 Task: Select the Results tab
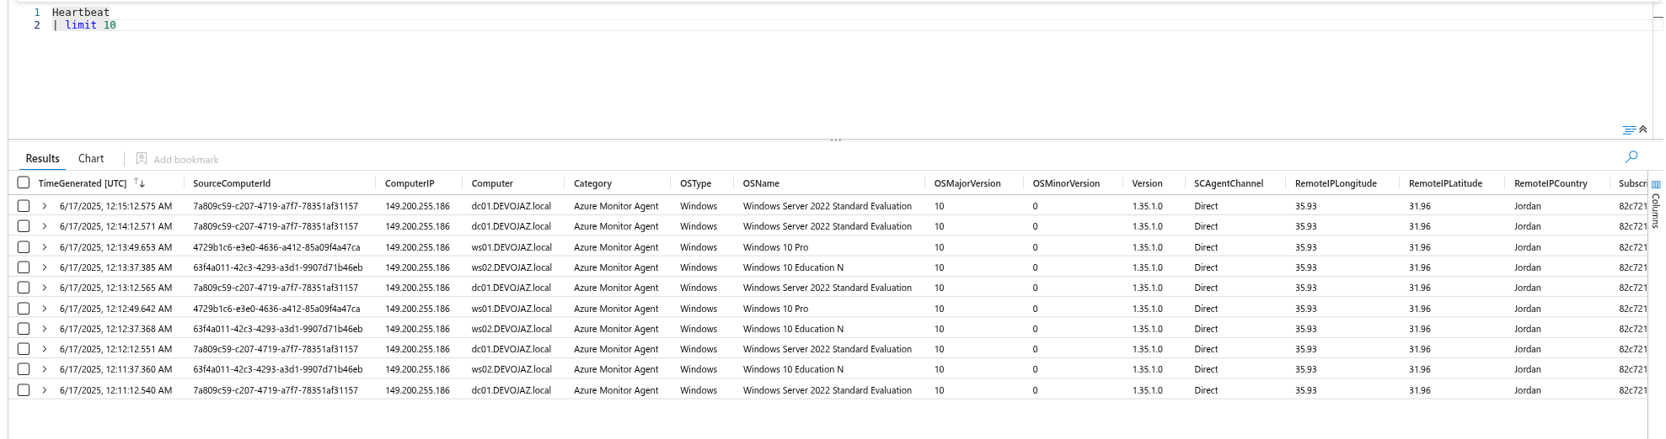coord(43,158)
